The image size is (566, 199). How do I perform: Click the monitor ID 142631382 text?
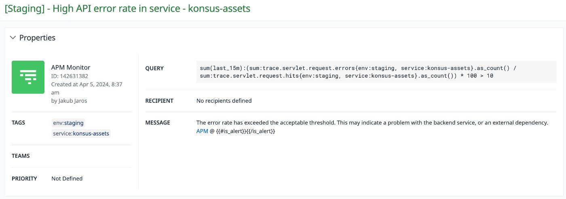click(x=70, y=76)
